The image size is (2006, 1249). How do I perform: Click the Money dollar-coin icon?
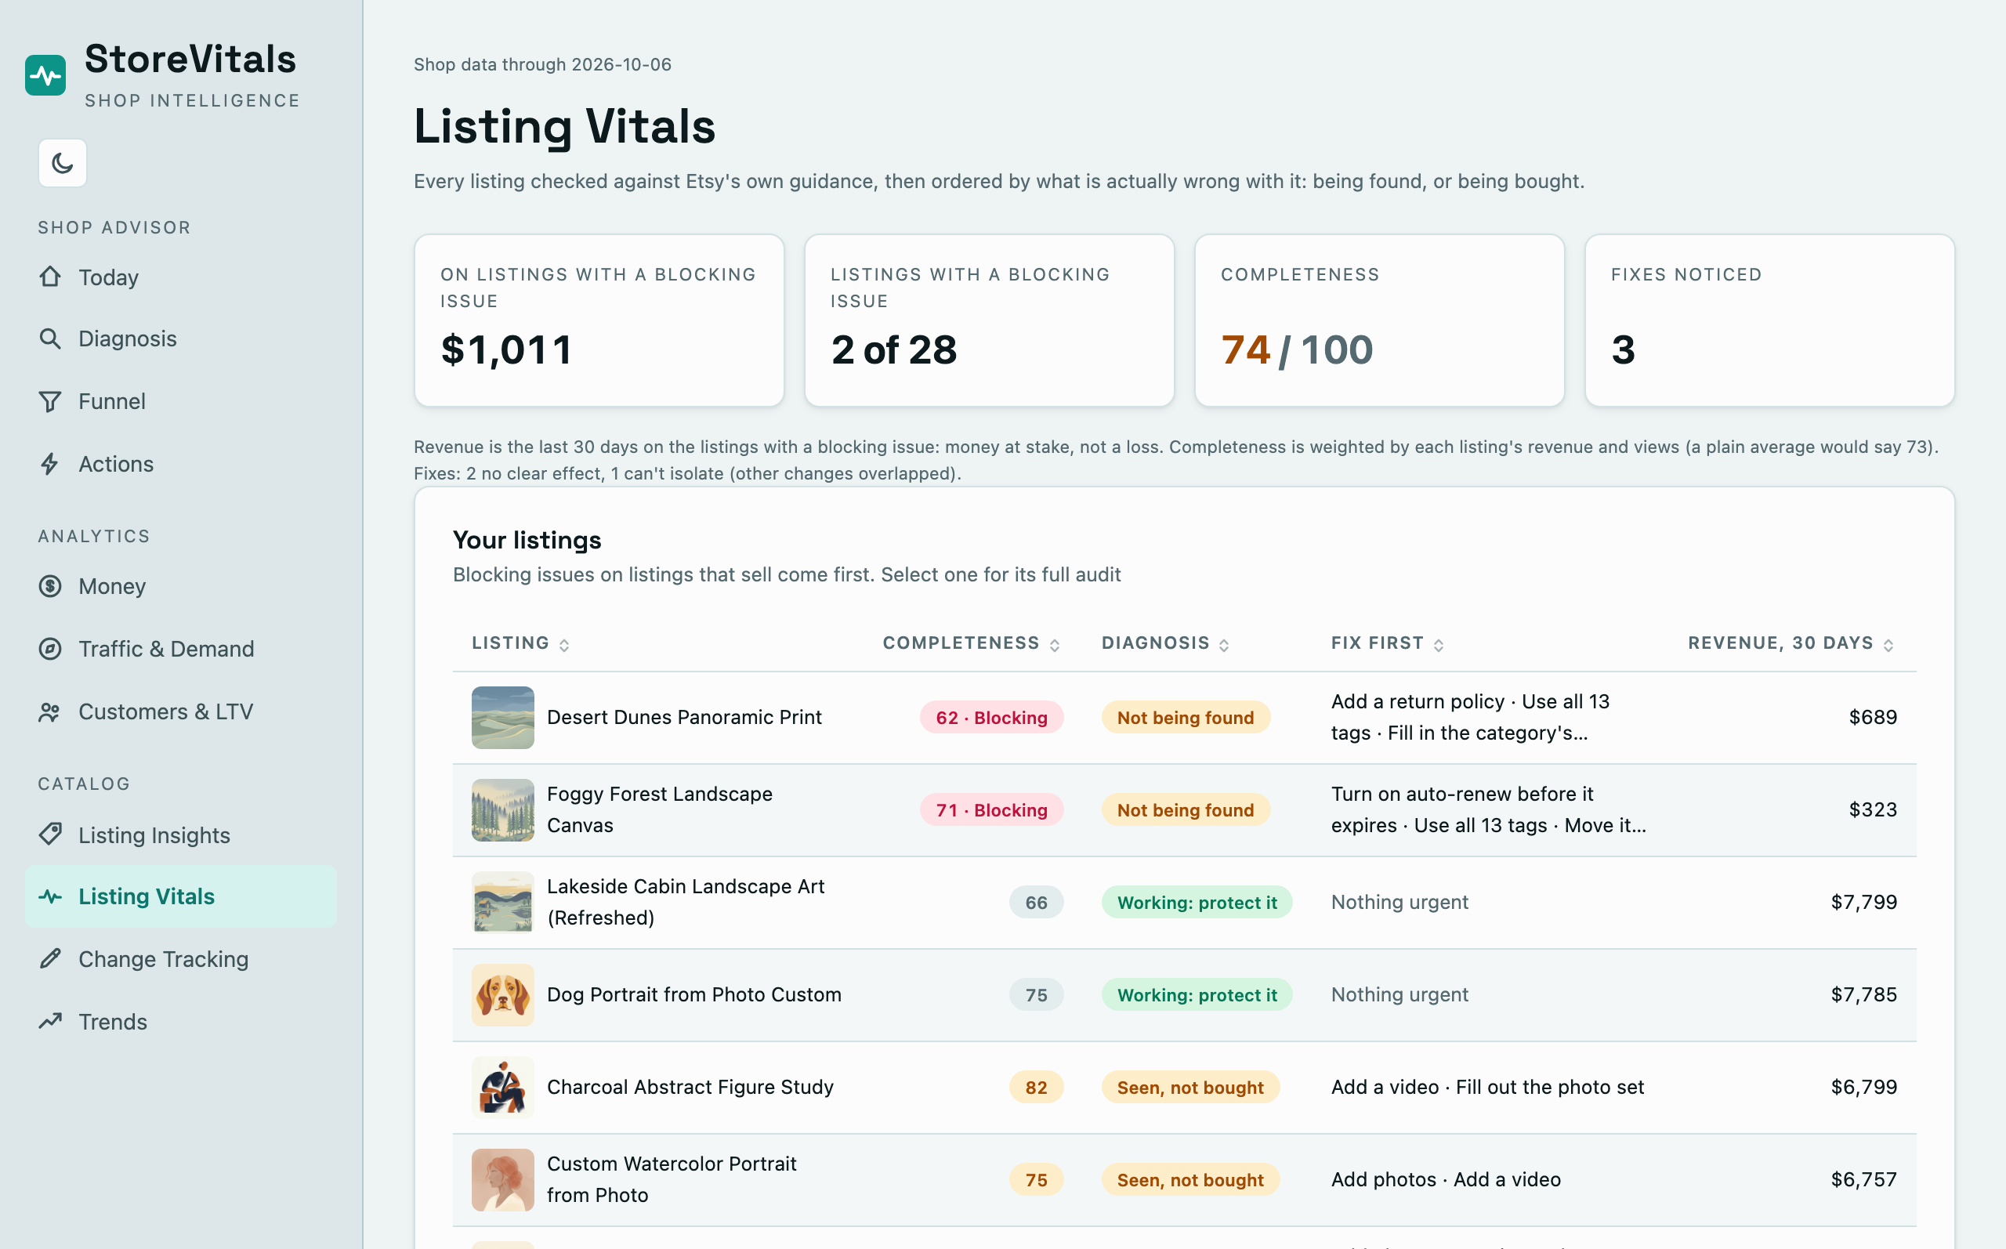[x=50, y=587]
